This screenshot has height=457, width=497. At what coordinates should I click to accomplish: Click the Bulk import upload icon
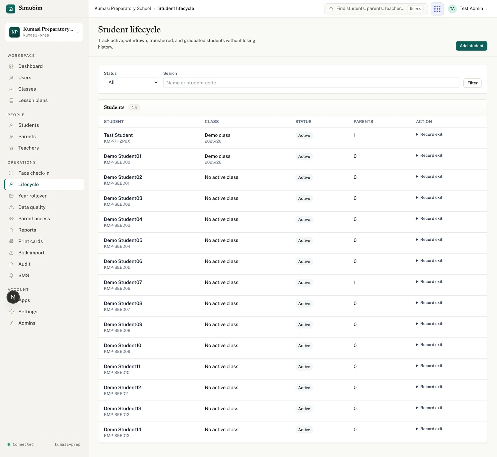click(11, 253)
